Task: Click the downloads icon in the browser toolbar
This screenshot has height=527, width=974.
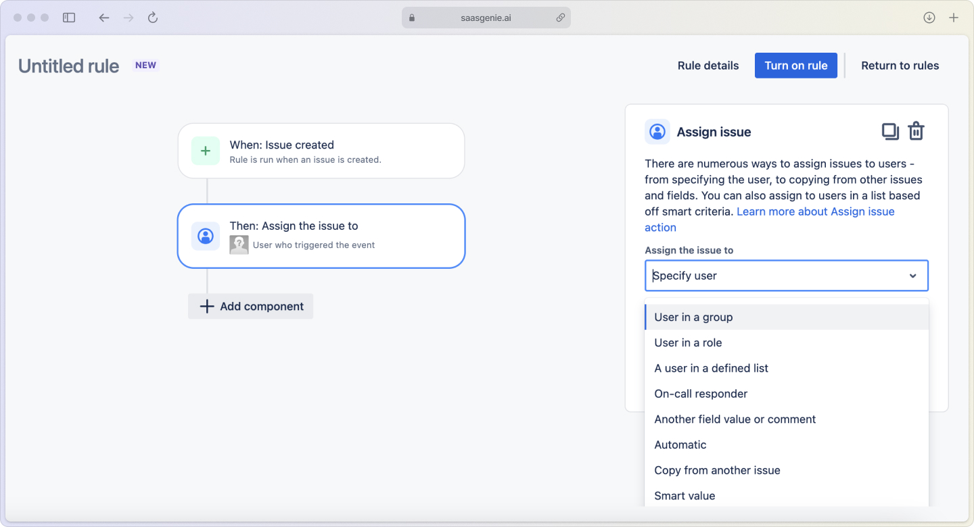Action: tap(929, 18)
